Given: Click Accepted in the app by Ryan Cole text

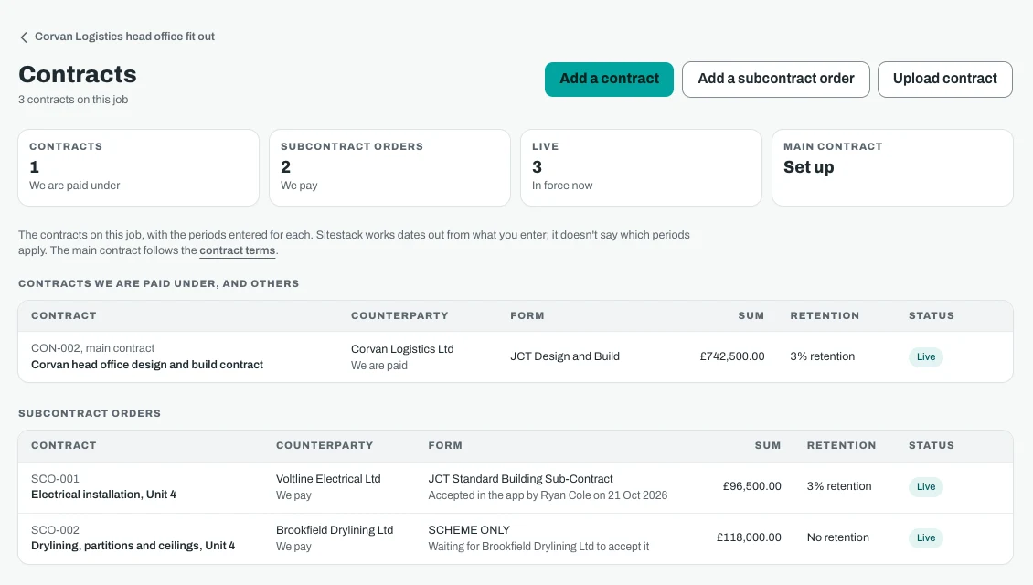Looking at the screenshot, I should click(548, 495).
